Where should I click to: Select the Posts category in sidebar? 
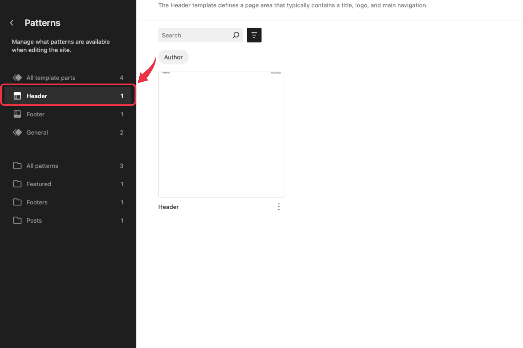pyautogui.click(x=34, y=221)
